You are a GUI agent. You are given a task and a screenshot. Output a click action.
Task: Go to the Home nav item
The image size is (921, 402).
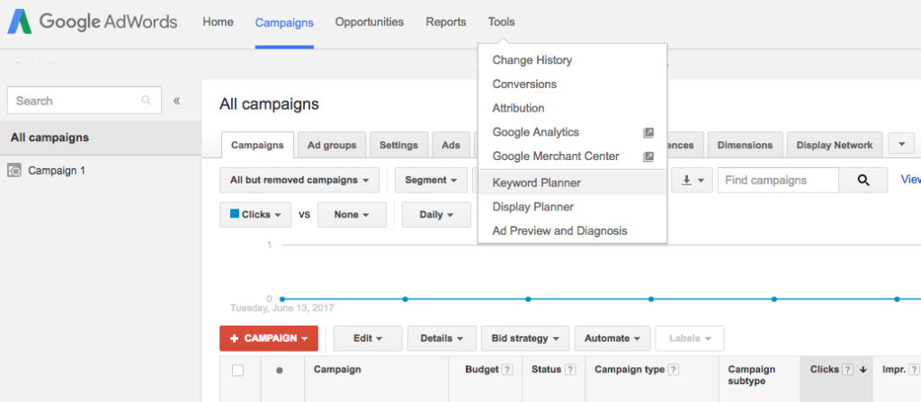tap(218, 22)
